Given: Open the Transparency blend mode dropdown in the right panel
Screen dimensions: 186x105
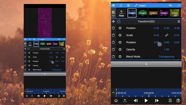Looking at the screenshot, I should (x=167, y=57).
